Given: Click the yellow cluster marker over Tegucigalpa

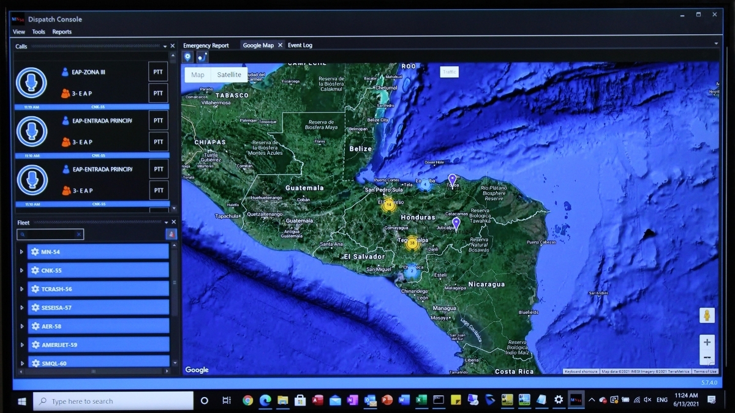Looking at the screenshot, I should [x=412, y=243].
